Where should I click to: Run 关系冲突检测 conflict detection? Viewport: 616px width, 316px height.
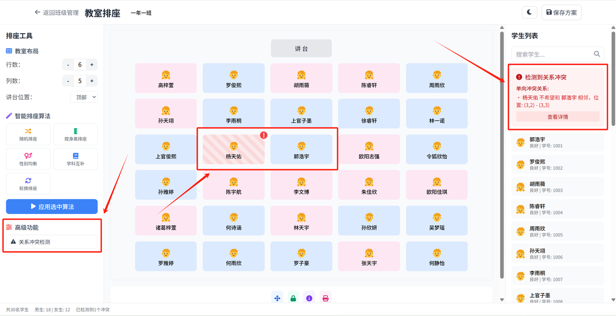[x=52, y=242]
